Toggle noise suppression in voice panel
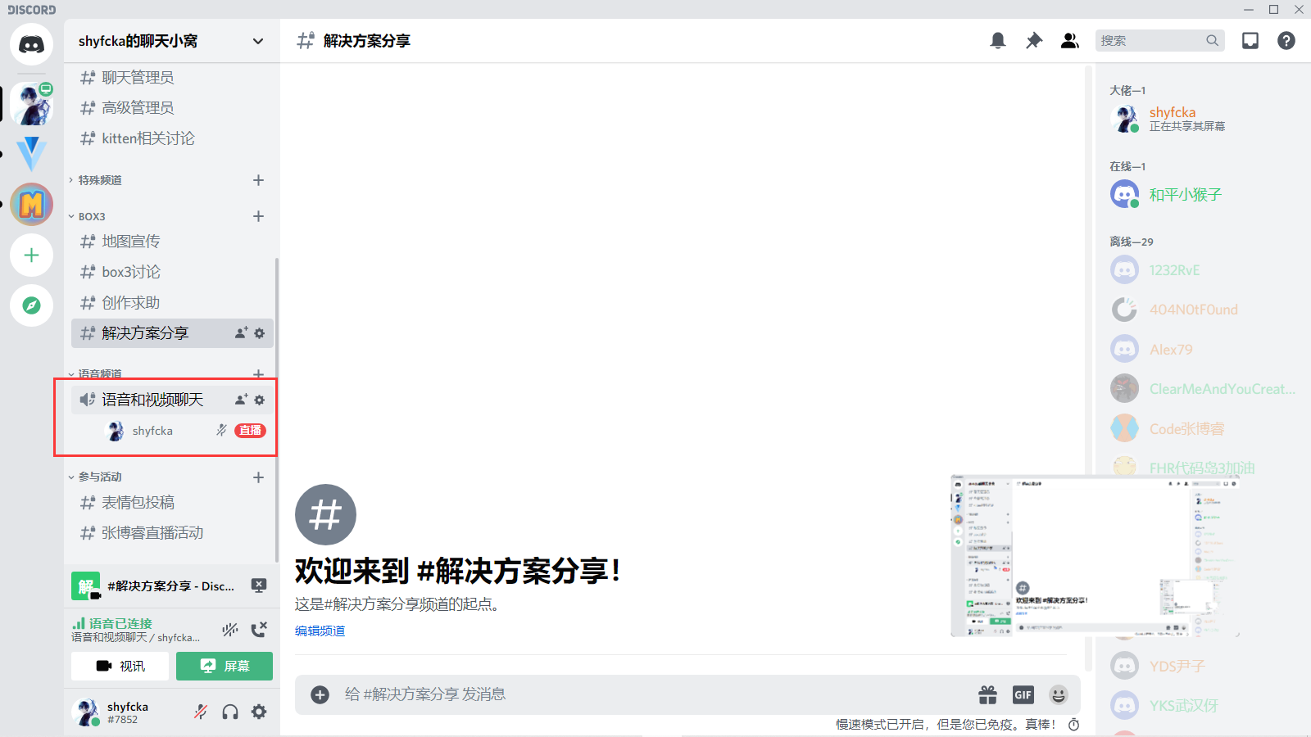The height and width of the screenshot is (737, 1311). (x=230, y=629)
